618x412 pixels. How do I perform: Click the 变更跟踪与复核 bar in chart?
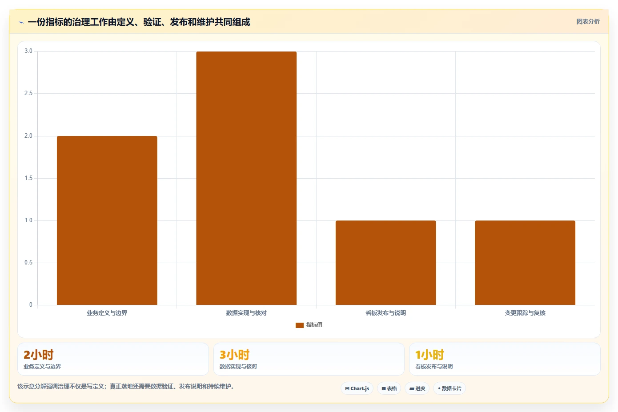click(525, 263)
